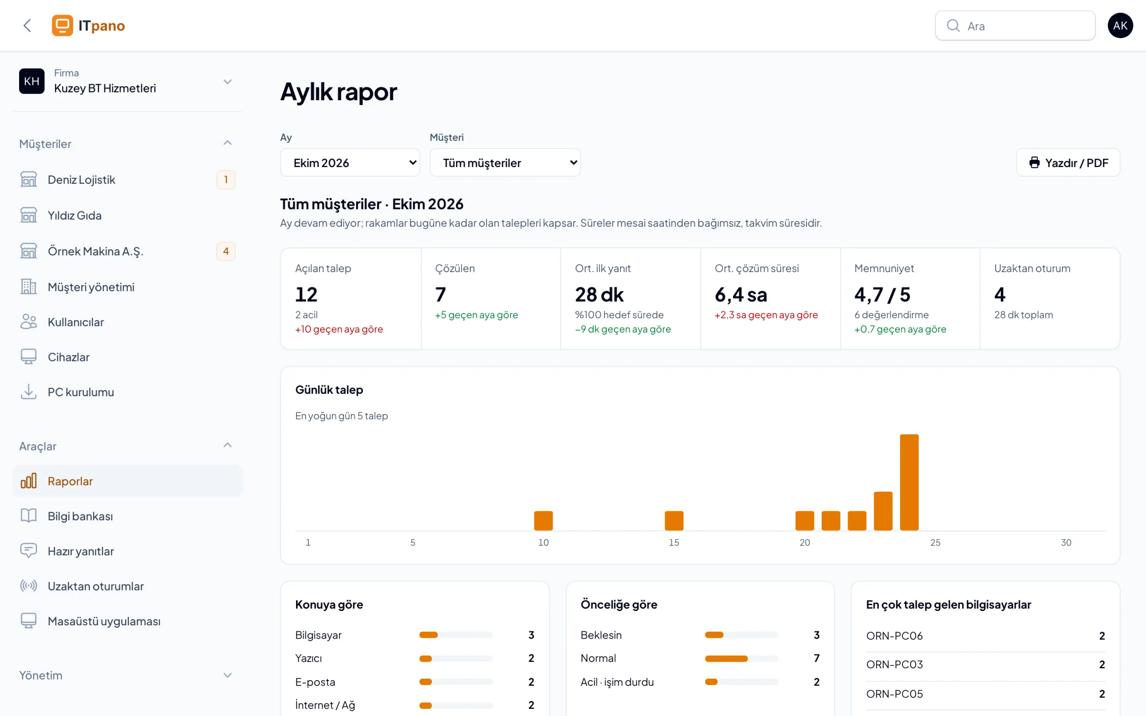Open the AK user avatar menu
The width and height of the screenshot is (1146, 716).
(1120, 25)
